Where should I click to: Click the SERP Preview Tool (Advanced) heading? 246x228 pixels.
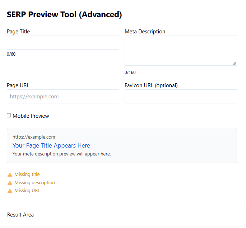pos(64,15)
